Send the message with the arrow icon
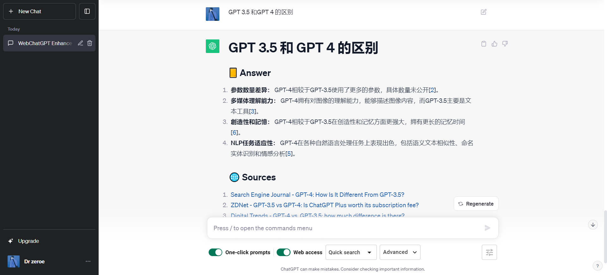The height and width of the screenshot is (275, 607). [x=487, y=228]
